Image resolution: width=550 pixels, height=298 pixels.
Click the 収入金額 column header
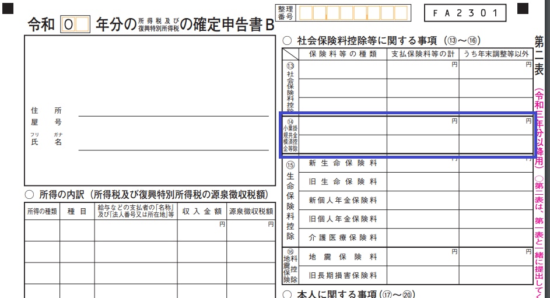tap(202, 212)
